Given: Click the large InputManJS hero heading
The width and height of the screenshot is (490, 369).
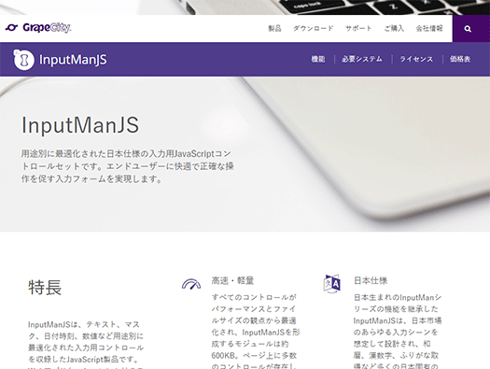Looking at the screenshot, I should (x=80, y=125).
